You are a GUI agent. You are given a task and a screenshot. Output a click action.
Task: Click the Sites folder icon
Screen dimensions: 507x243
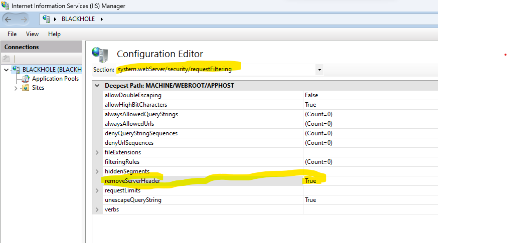point(26,88)
